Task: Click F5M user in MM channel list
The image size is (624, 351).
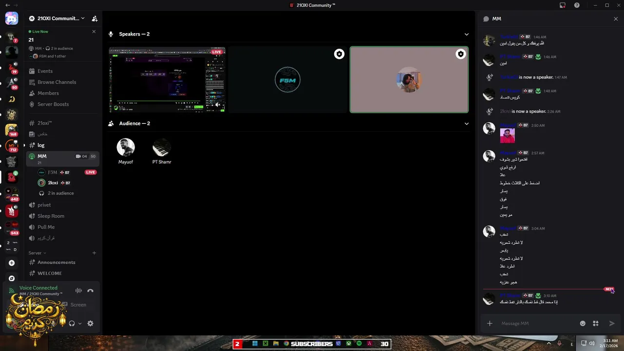Action: [67, 172]
